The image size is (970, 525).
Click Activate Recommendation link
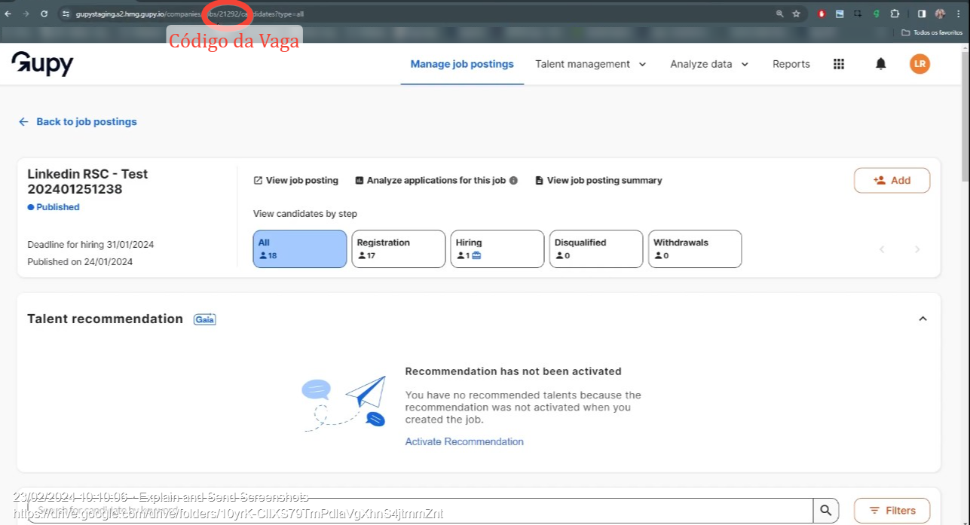click(464, 441)
